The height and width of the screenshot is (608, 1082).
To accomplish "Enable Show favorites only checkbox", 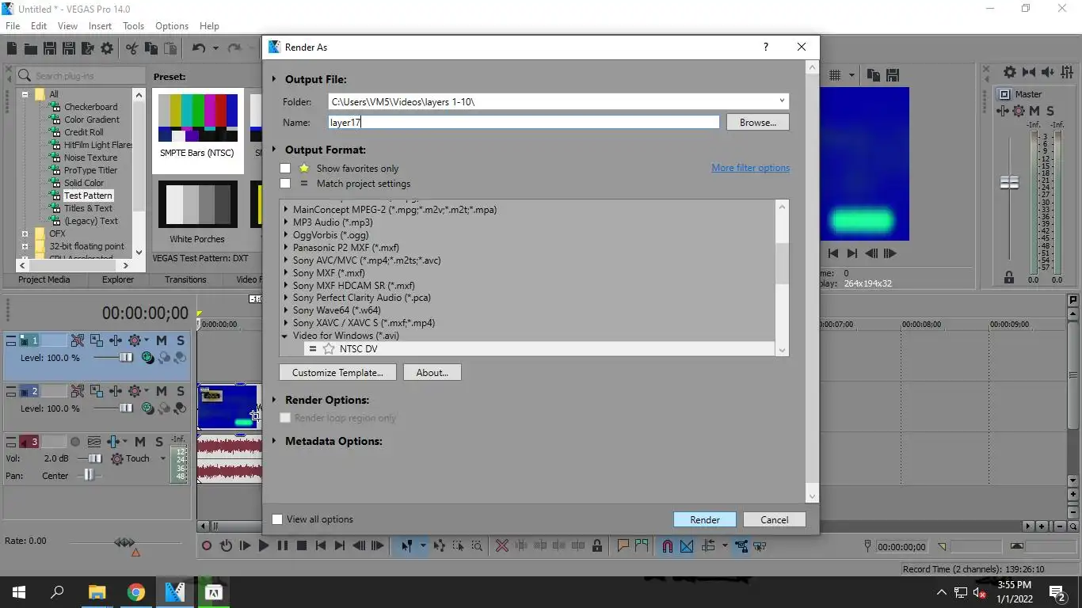I will [x=285, y=169].
